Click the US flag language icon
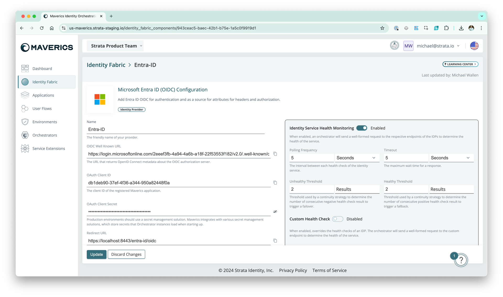The image size is (503, 297). tap(474, 46)
